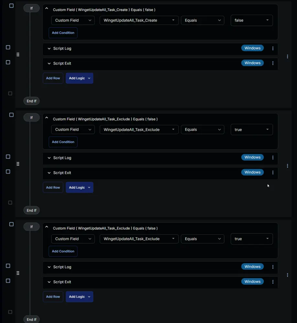Tick the End If checkbox of Task_Create block
This screenshot has width=297, height=323.
(x=10, y=94)
